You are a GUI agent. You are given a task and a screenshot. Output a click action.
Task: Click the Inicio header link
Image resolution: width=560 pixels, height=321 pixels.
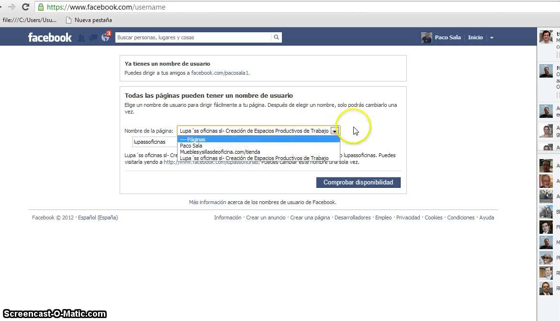click(475, 37)
